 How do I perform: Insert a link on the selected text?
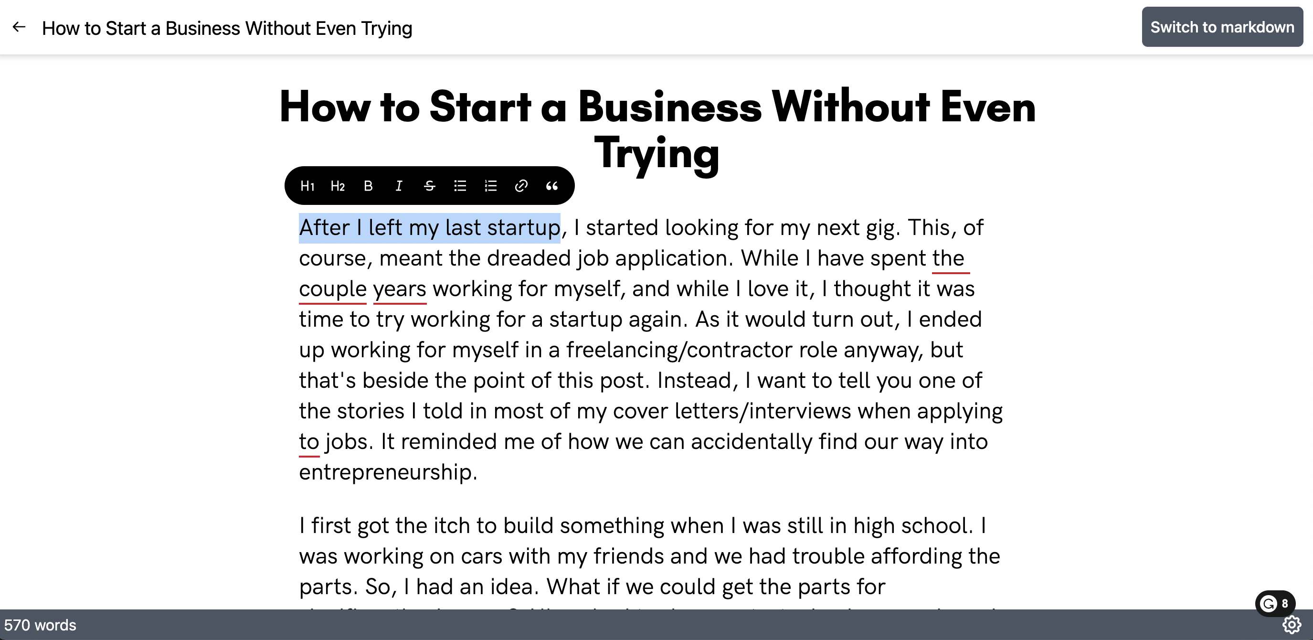coord(521,186)
